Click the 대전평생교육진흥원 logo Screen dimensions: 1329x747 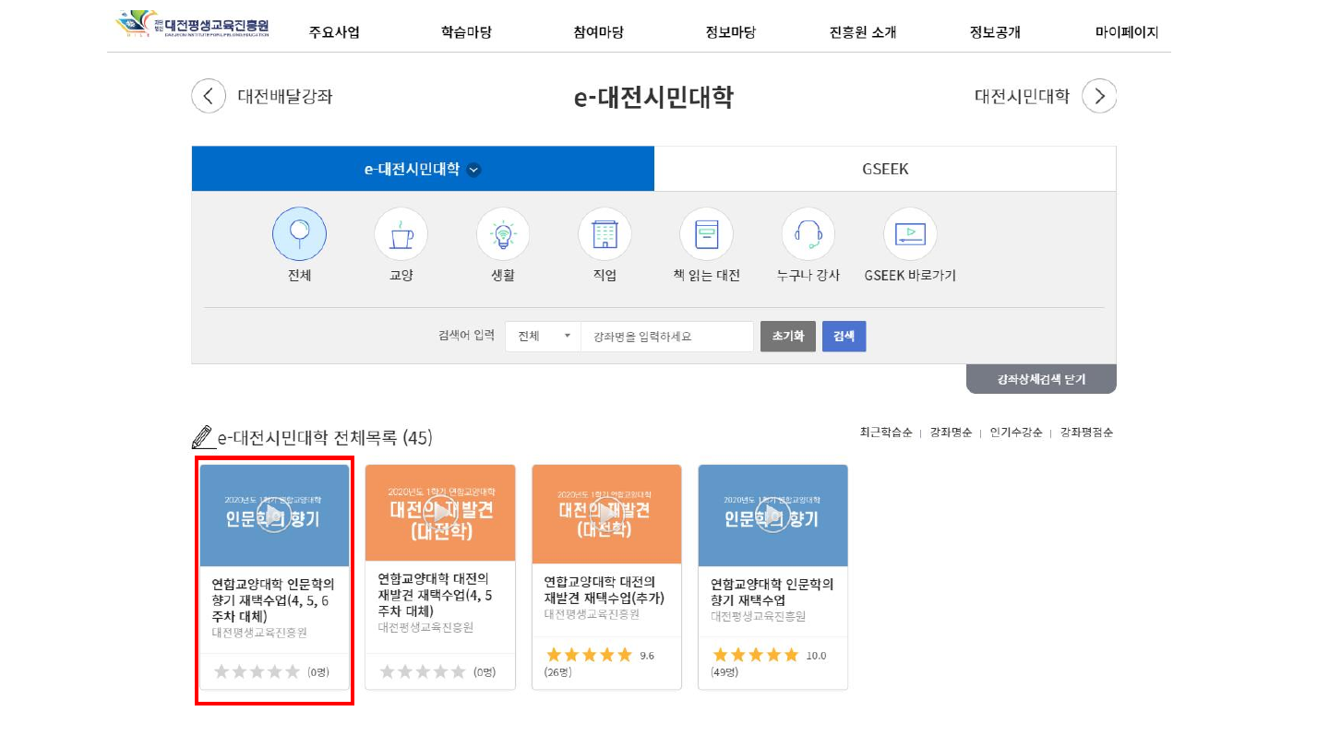coord(193,24)
